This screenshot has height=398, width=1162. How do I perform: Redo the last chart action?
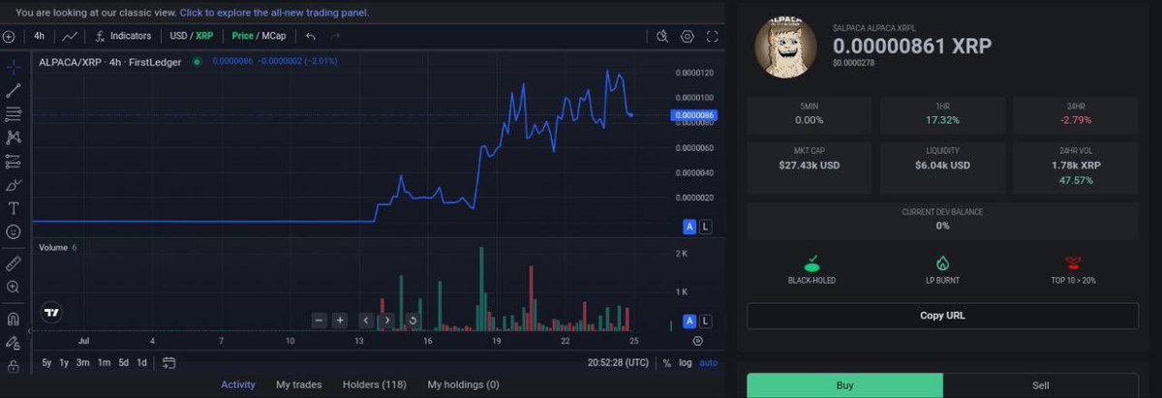coord(335,37)
